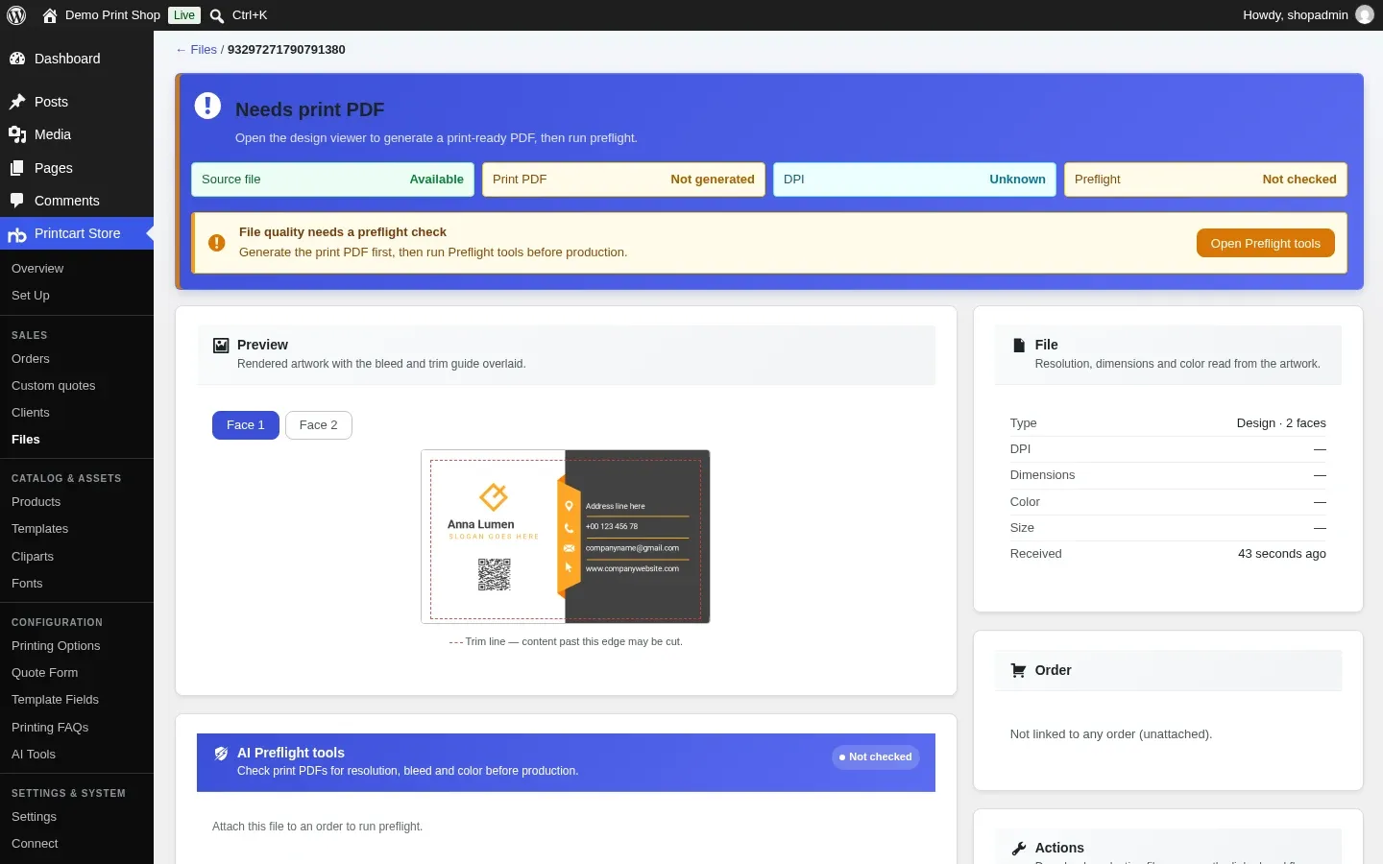Click the Not checked badge in AI Preflight
The width and height of the screenshot is (1383, 864).
(x=876, y=757)
